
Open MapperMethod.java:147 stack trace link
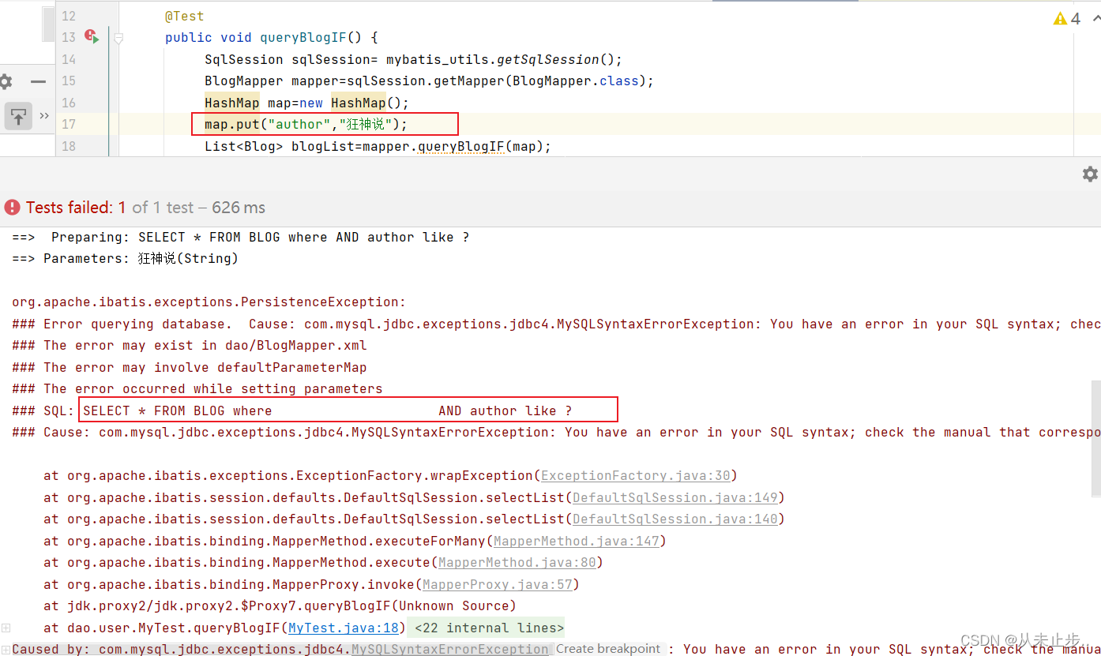tap(577, 541)
